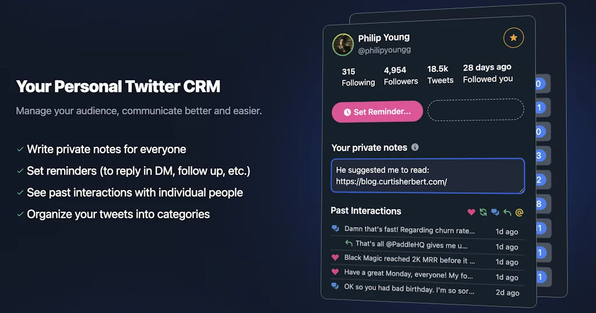The width and height of the screenshot is (596, 313).
Task: Open the @philipyoungg handle link
Action: (x=384, y=51)
